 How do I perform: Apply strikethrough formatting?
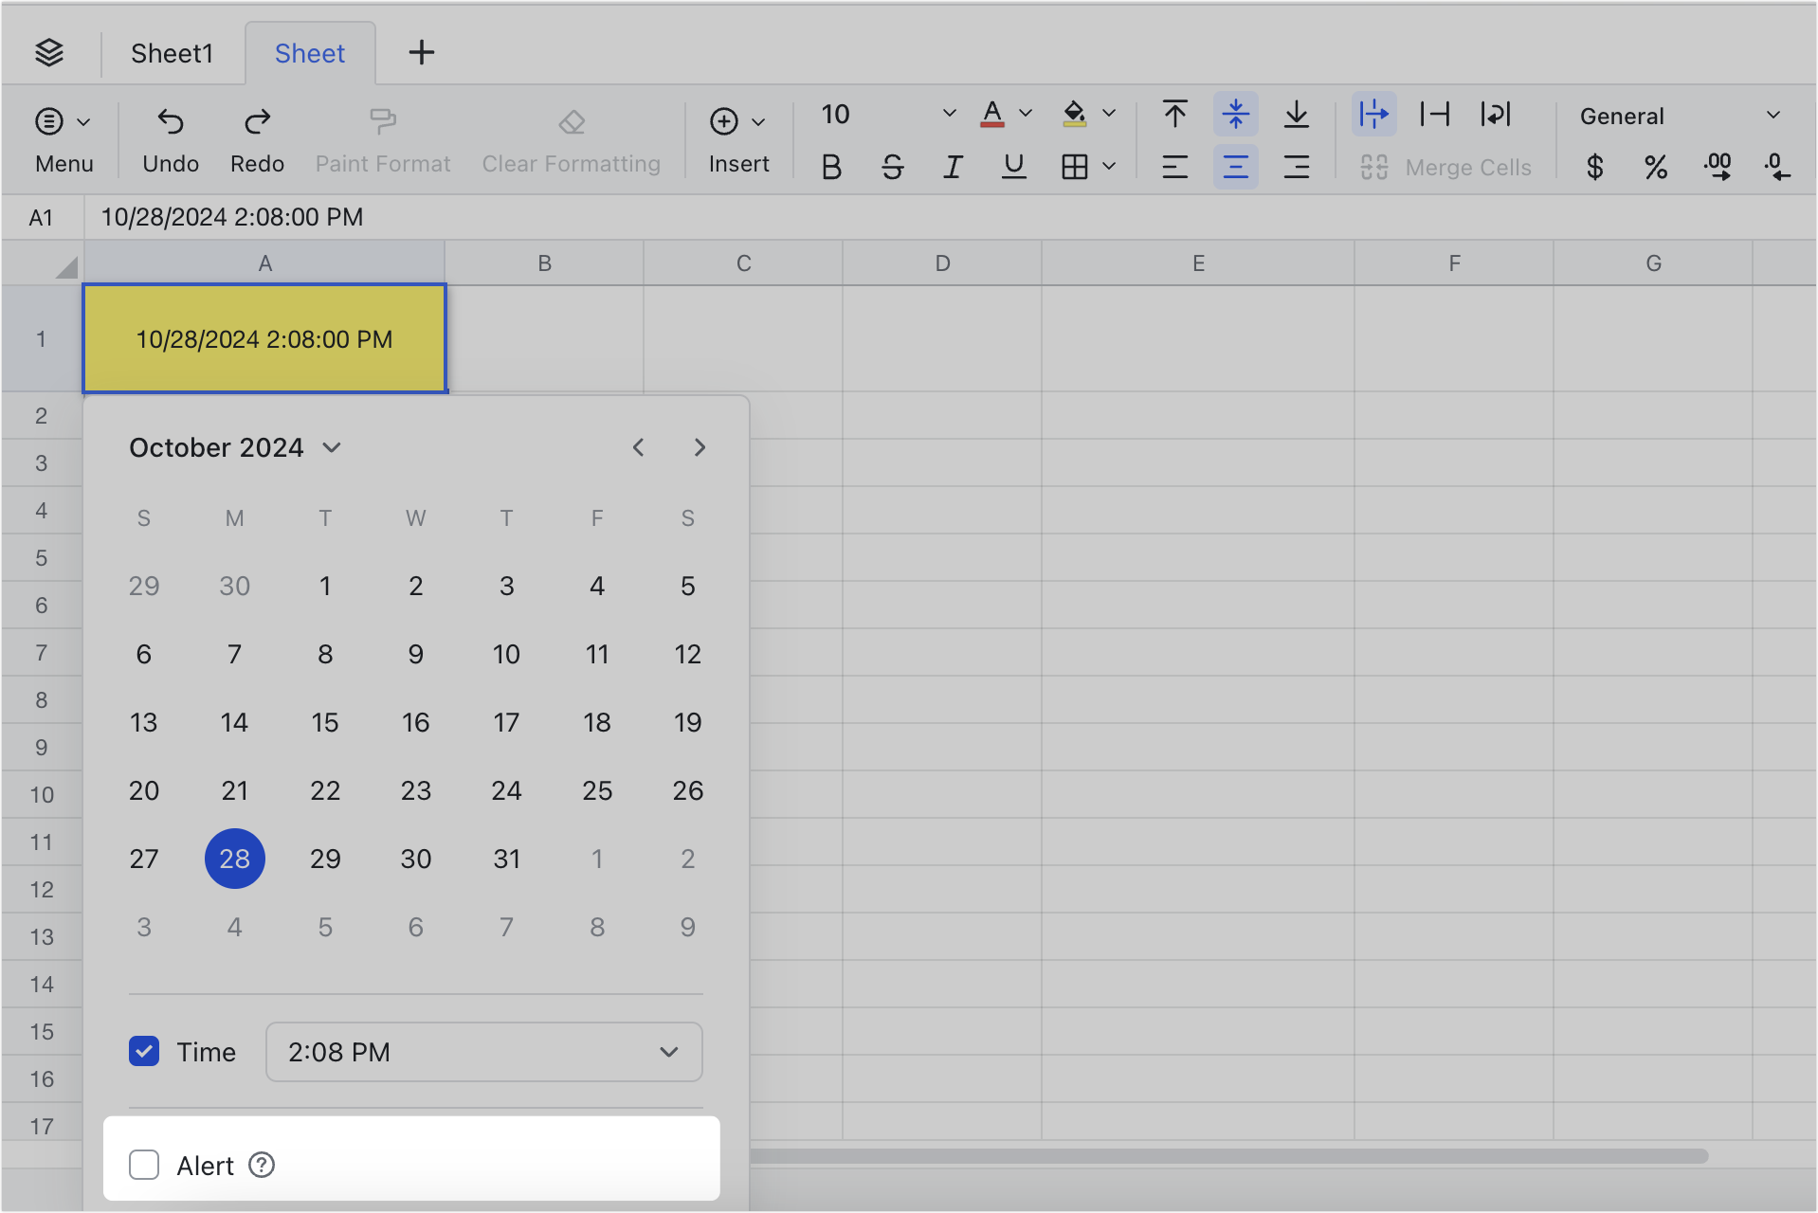[x=892, y=168]
